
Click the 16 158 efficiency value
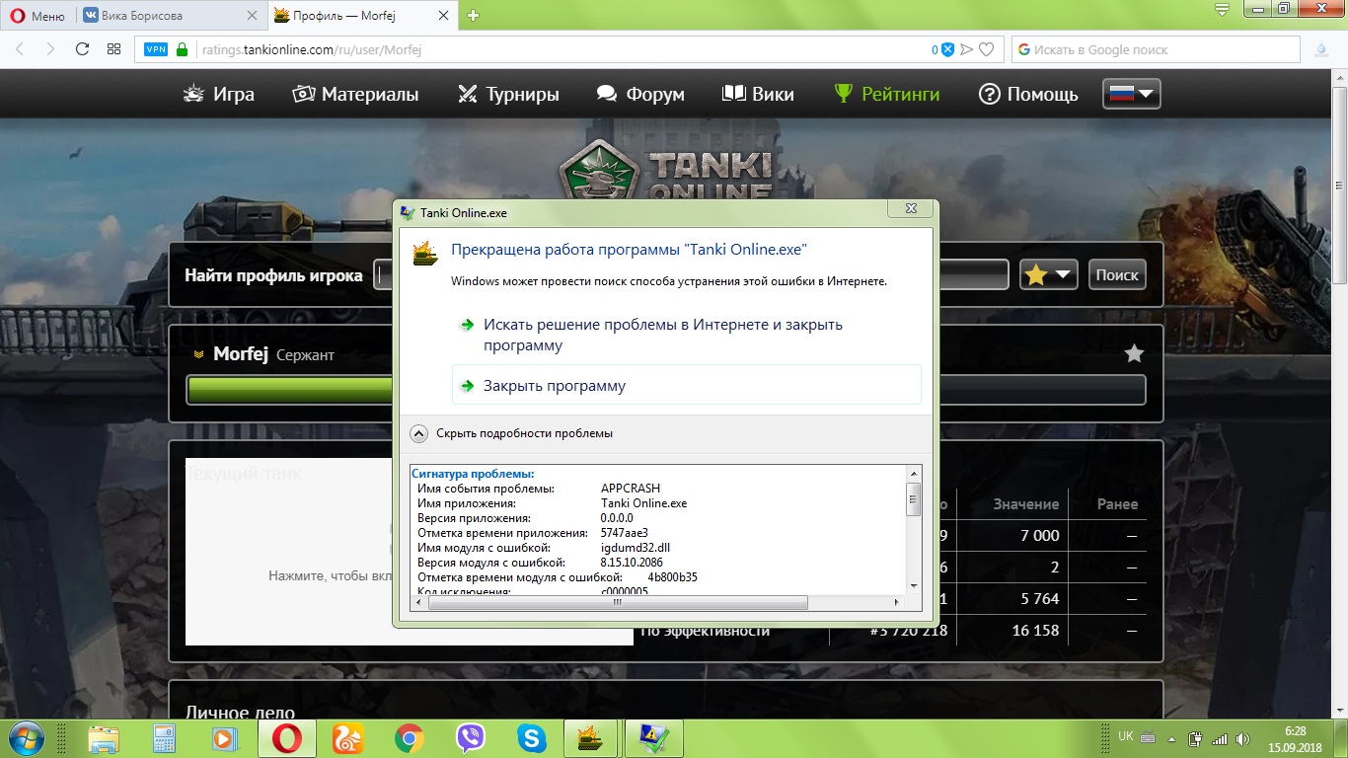[x=1035, y=630]
